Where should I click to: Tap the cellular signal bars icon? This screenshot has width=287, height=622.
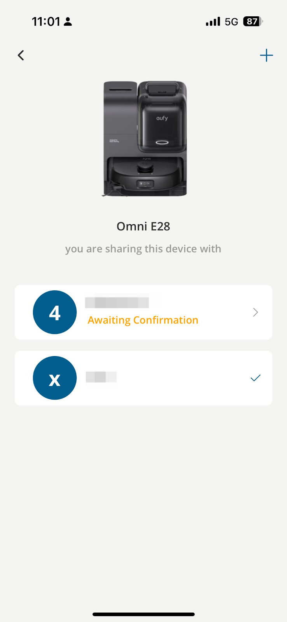point(213,21)
